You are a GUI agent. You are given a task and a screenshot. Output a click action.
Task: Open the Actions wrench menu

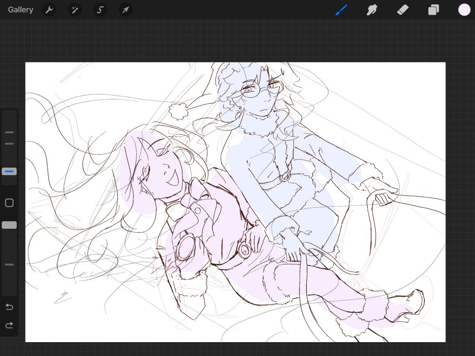49,10
